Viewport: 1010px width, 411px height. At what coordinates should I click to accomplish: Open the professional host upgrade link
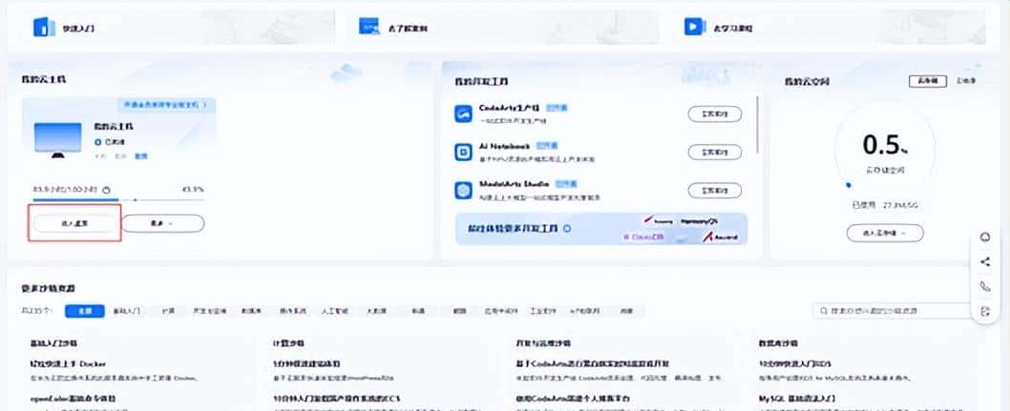(166, 104)
